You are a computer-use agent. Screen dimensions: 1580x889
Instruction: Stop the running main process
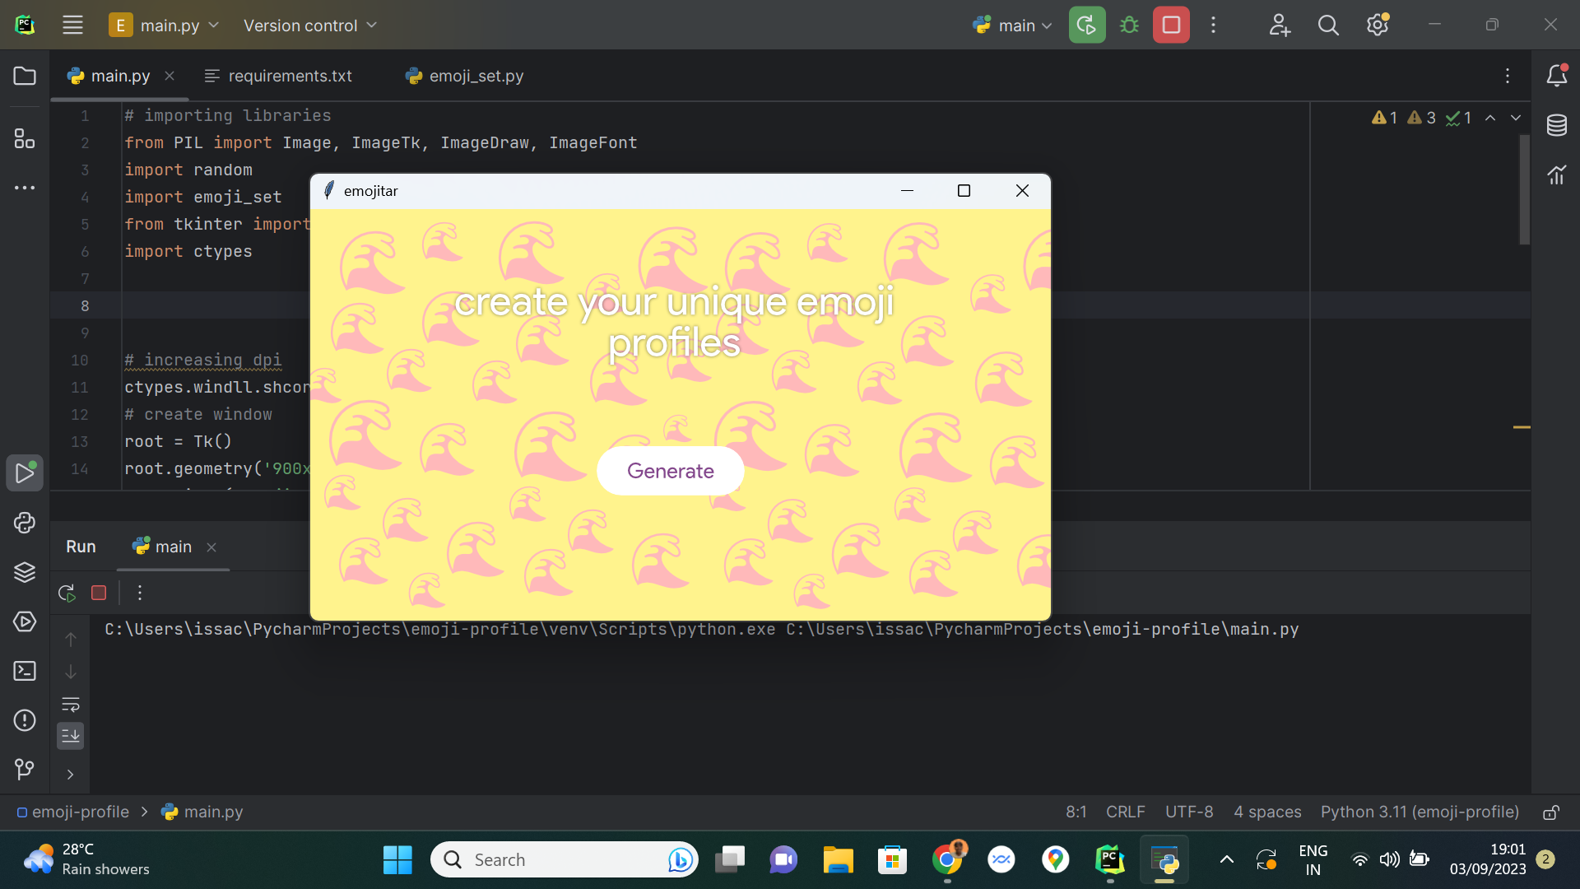point(1171,25)
